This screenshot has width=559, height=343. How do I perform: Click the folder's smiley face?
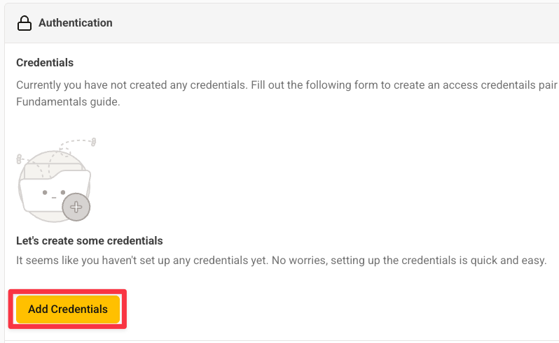click(53, 193)
